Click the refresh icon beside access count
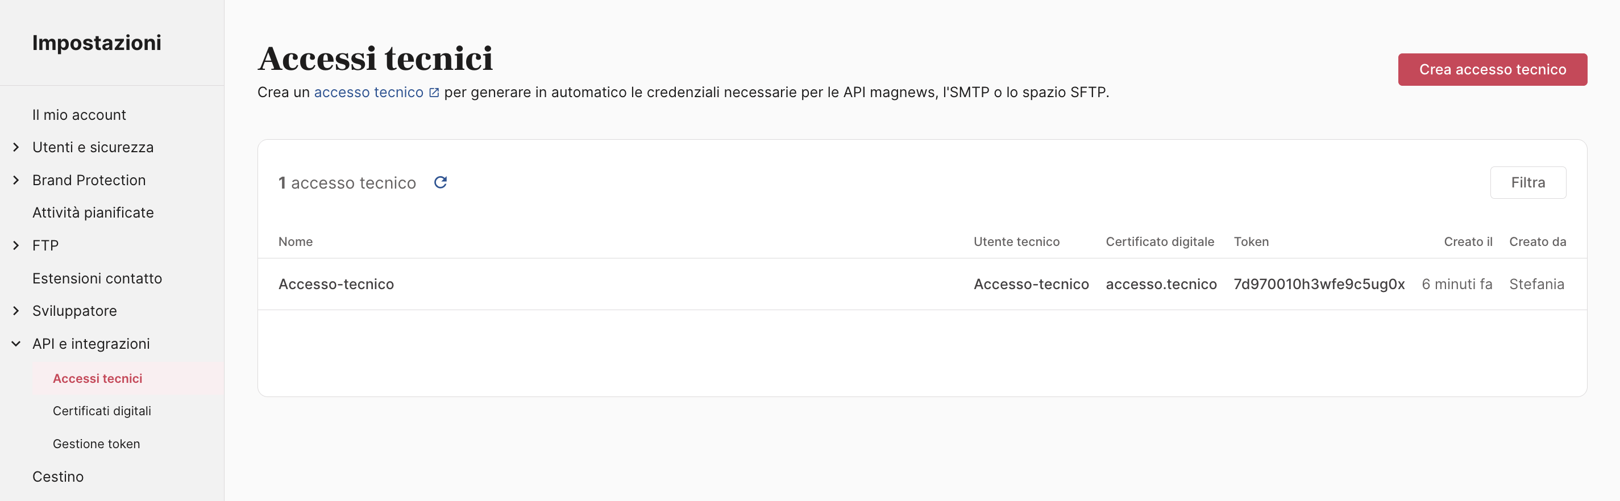1620x501 pixels. 440,182
